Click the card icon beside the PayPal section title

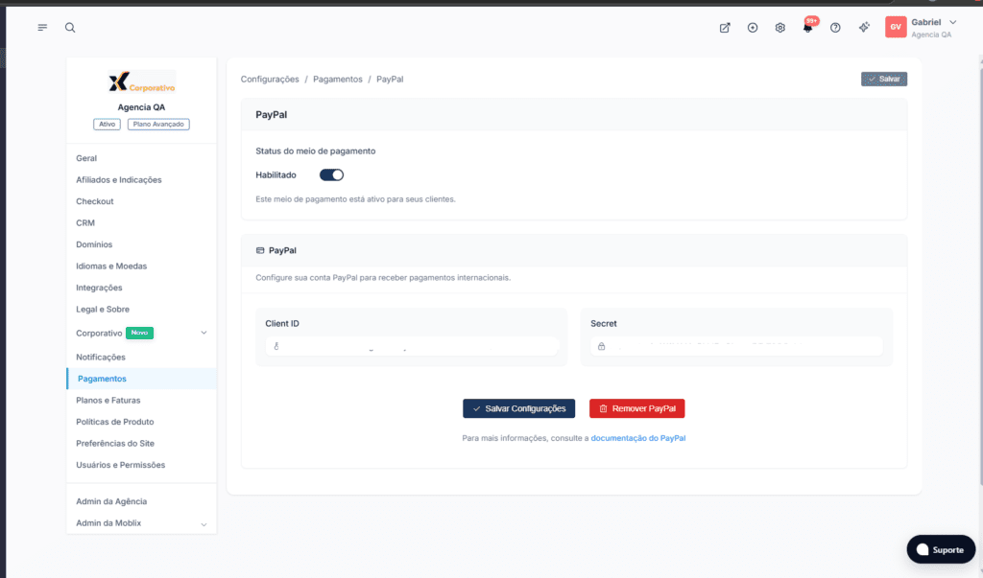tap(260, 250)
